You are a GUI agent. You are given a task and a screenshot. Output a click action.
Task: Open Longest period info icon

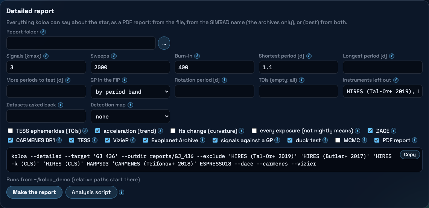click(391, 56)
